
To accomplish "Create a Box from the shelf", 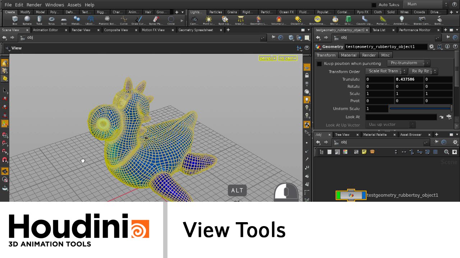I will [x=15, y=20].
